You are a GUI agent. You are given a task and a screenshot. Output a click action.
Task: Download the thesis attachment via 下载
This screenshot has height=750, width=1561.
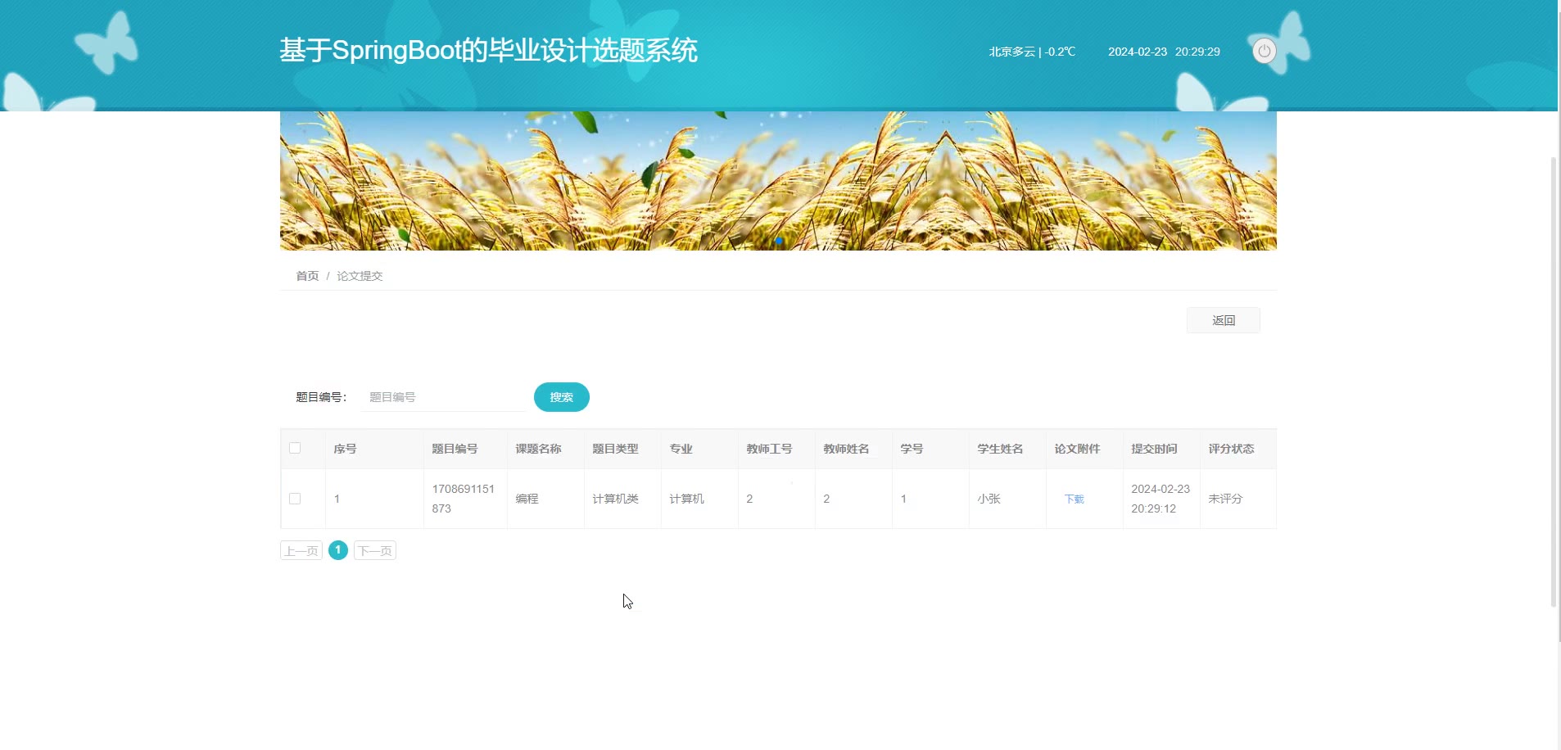pyautogui.click(x=1074, y=499)
